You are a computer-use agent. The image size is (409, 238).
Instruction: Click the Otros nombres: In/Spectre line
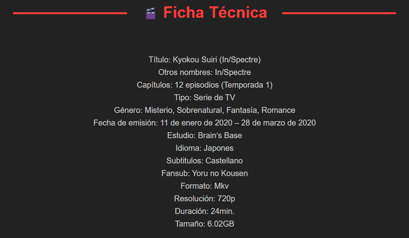click(204, 73)
